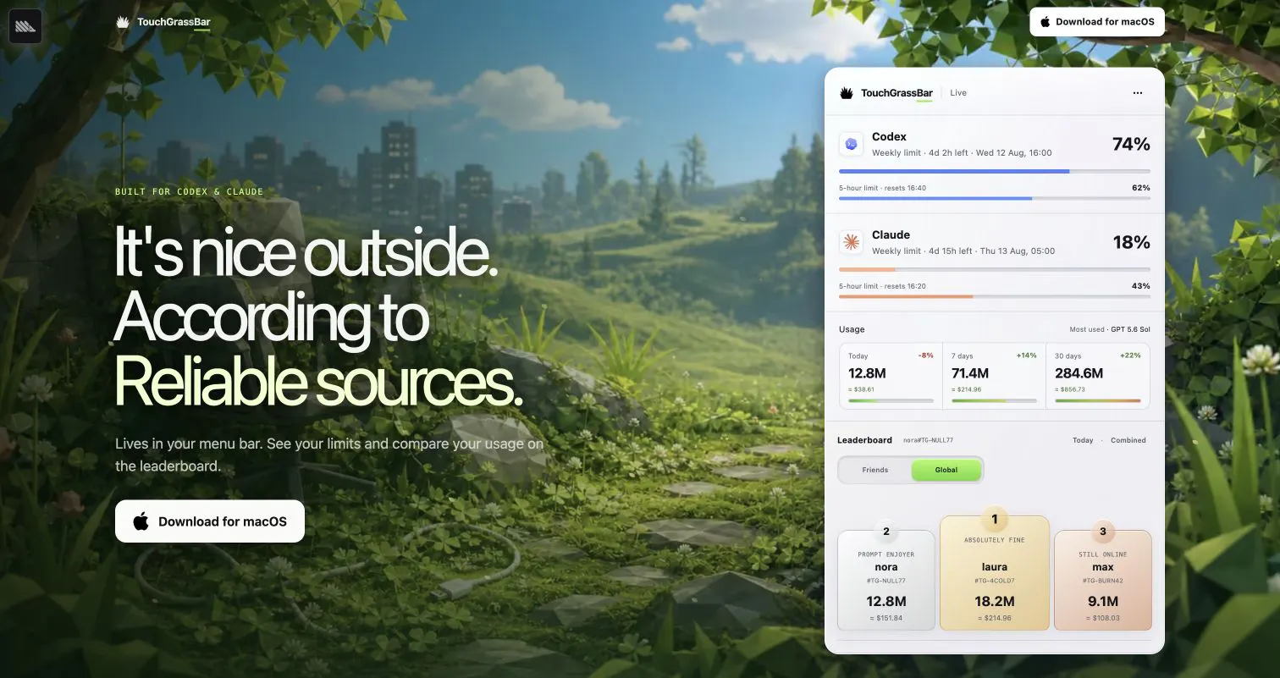Screen dimensions: 1280x678
Task: Click the "Reliable sources." headline line
Action: click(319, 380)
